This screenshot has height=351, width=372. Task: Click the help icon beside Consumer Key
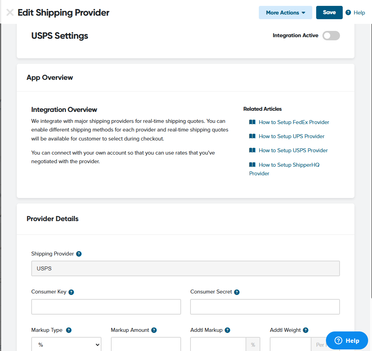tap(71, 292)
